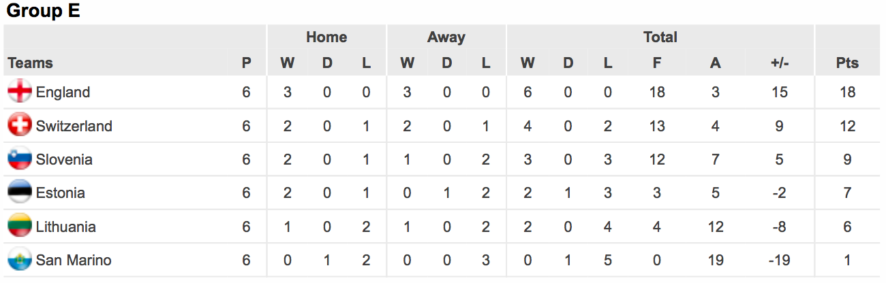The width and height of the screenshot is (886, 283).
Task: Click the Slovenia flag icon
Action: coord(20,159)
